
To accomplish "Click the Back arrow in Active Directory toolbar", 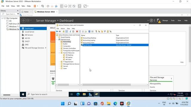I will tap(57, 32).
